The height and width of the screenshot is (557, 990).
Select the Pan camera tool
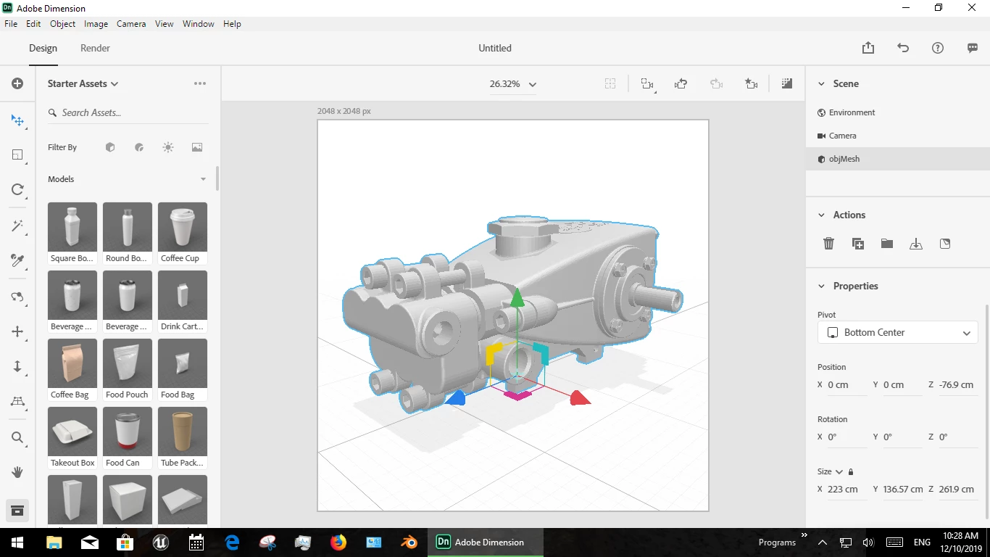[x=17, y=331]
